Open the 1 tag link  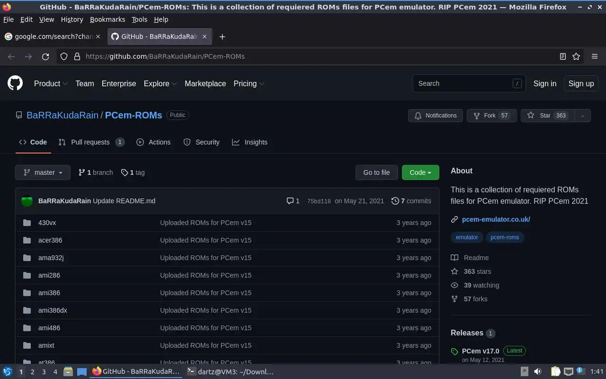[133, 172]
